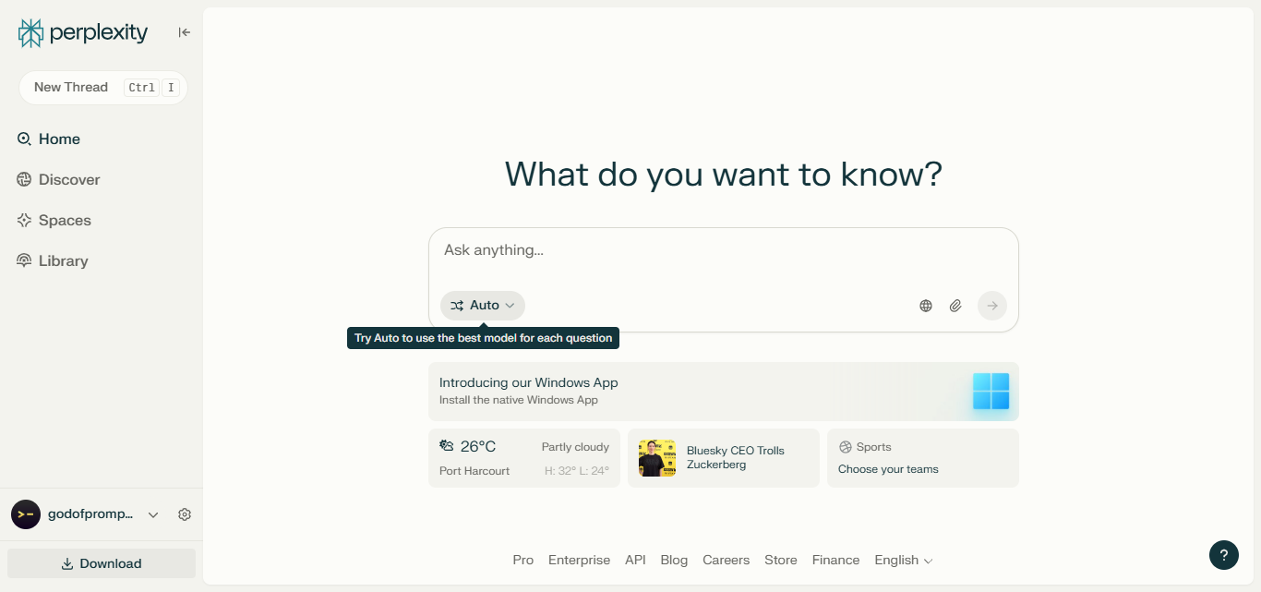1261x592 pixels.
Task: Visit the Enterprise footer link
Action: [x=579, y=560]
